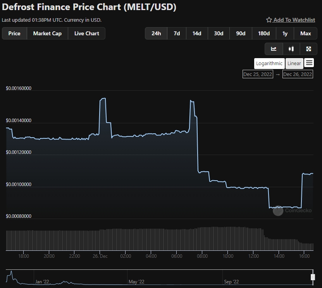
Task: Open the Dec 25, 2022 start date picker
Action: click(258, 74)
